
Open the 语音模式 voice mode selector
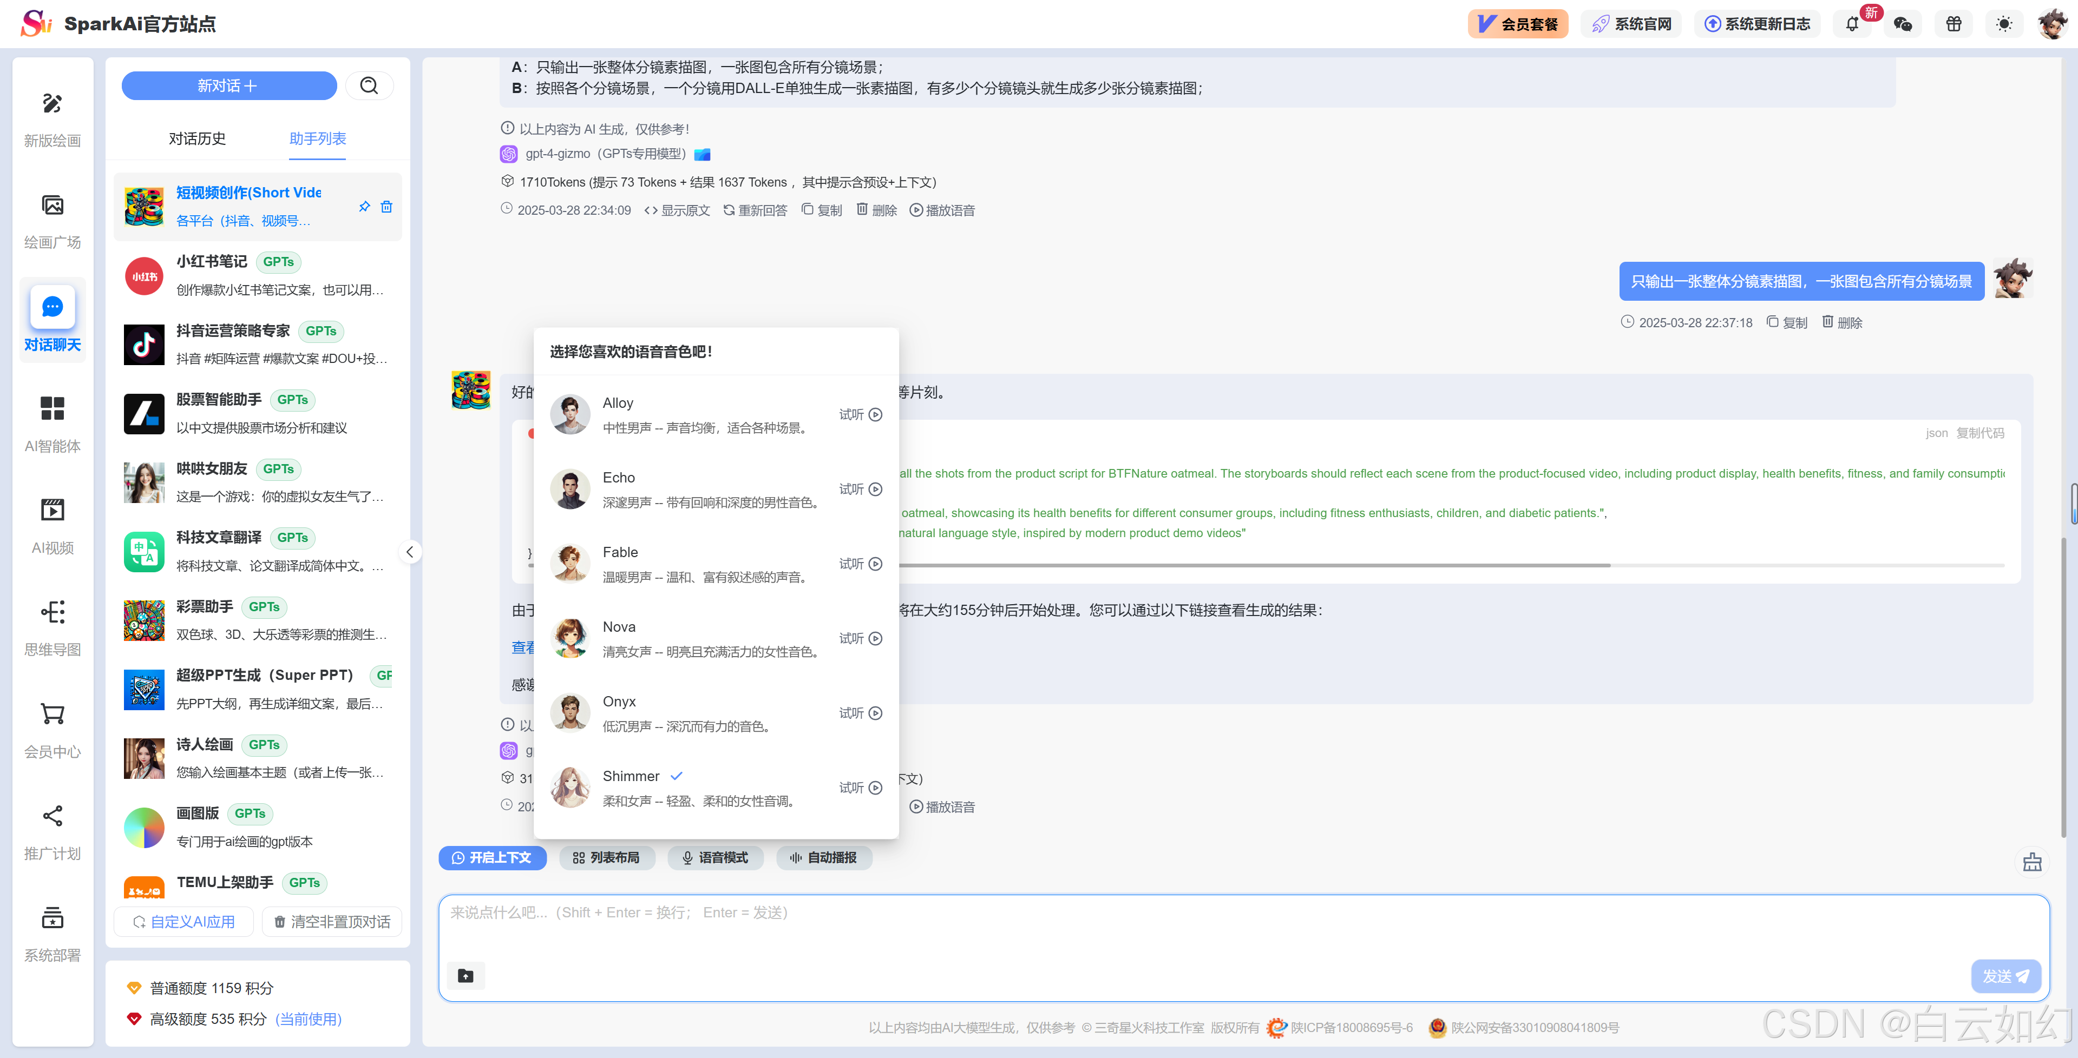716,857
